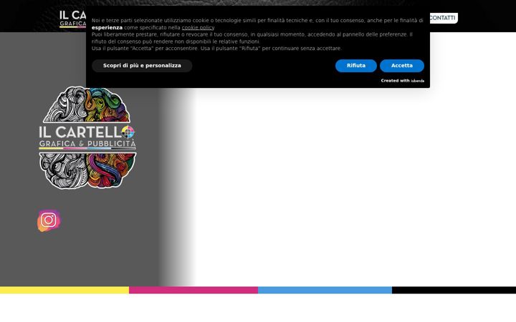Click the Il Cartello brain logo image
Viewport: 516px width, 322px height.
click(87, 137)
